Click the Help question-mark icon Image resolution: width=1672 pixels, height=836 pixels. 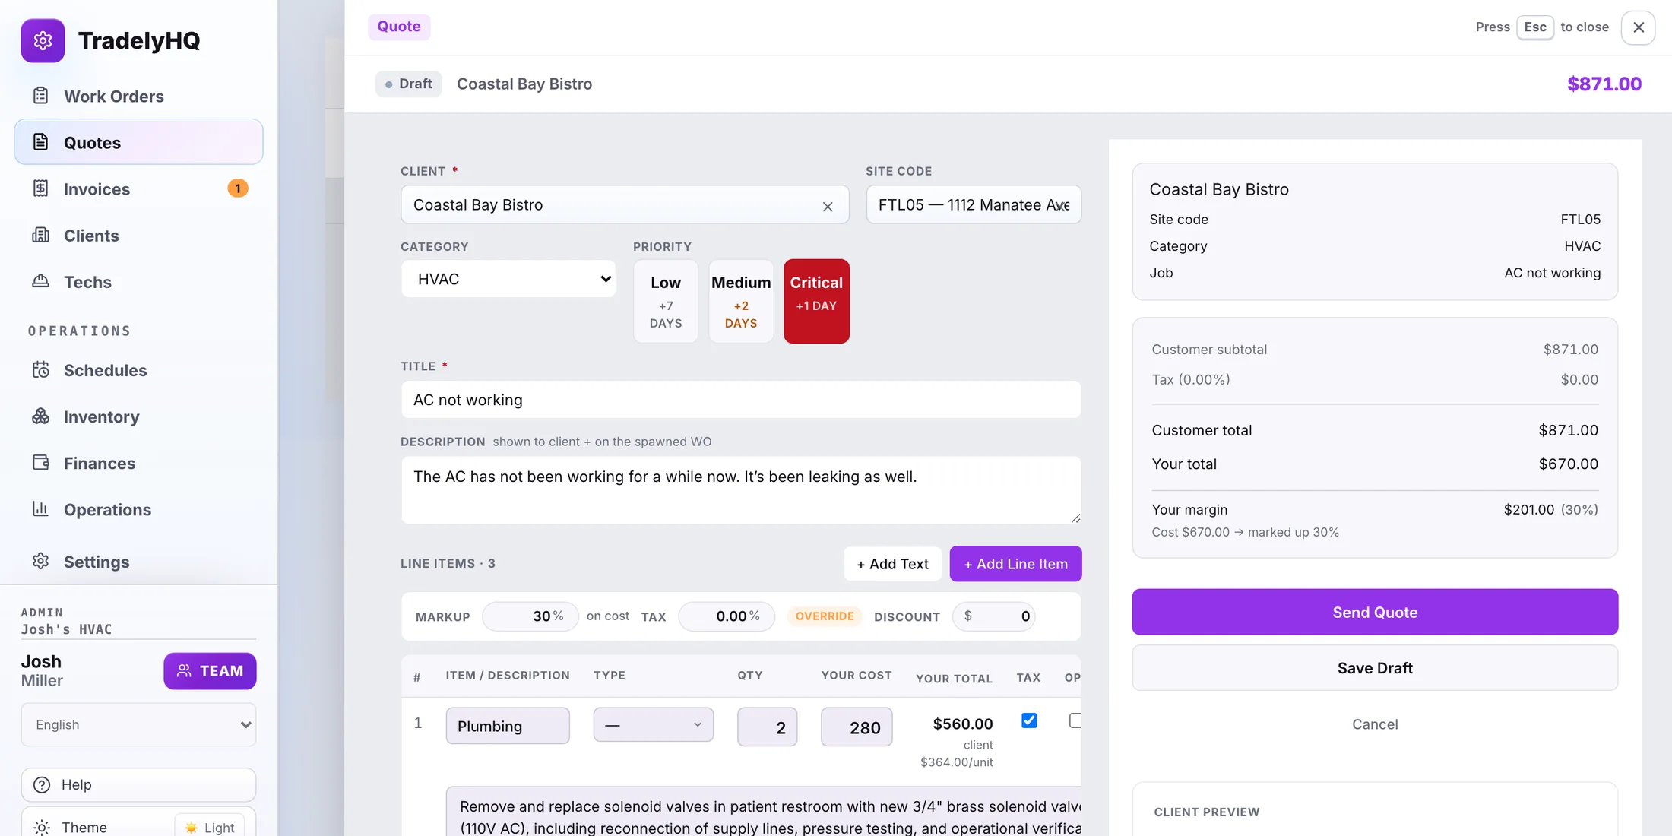pos(43,784)
